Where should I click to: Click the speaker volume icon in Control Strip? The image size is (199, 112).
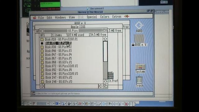[114, 104]
